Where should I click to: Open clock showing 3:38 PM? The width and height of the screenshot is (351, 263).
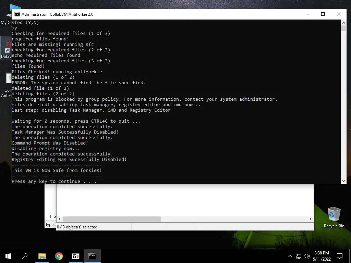pyautogui.click(x=322, y=256)
